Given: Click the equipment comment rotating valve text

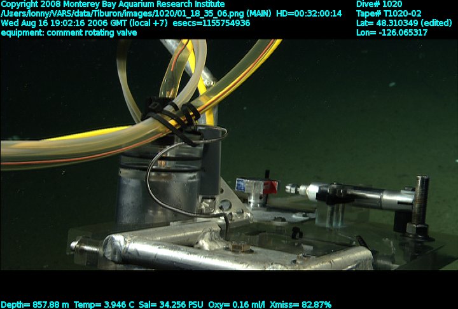Looking at the screenshot, I should point(69,32).
